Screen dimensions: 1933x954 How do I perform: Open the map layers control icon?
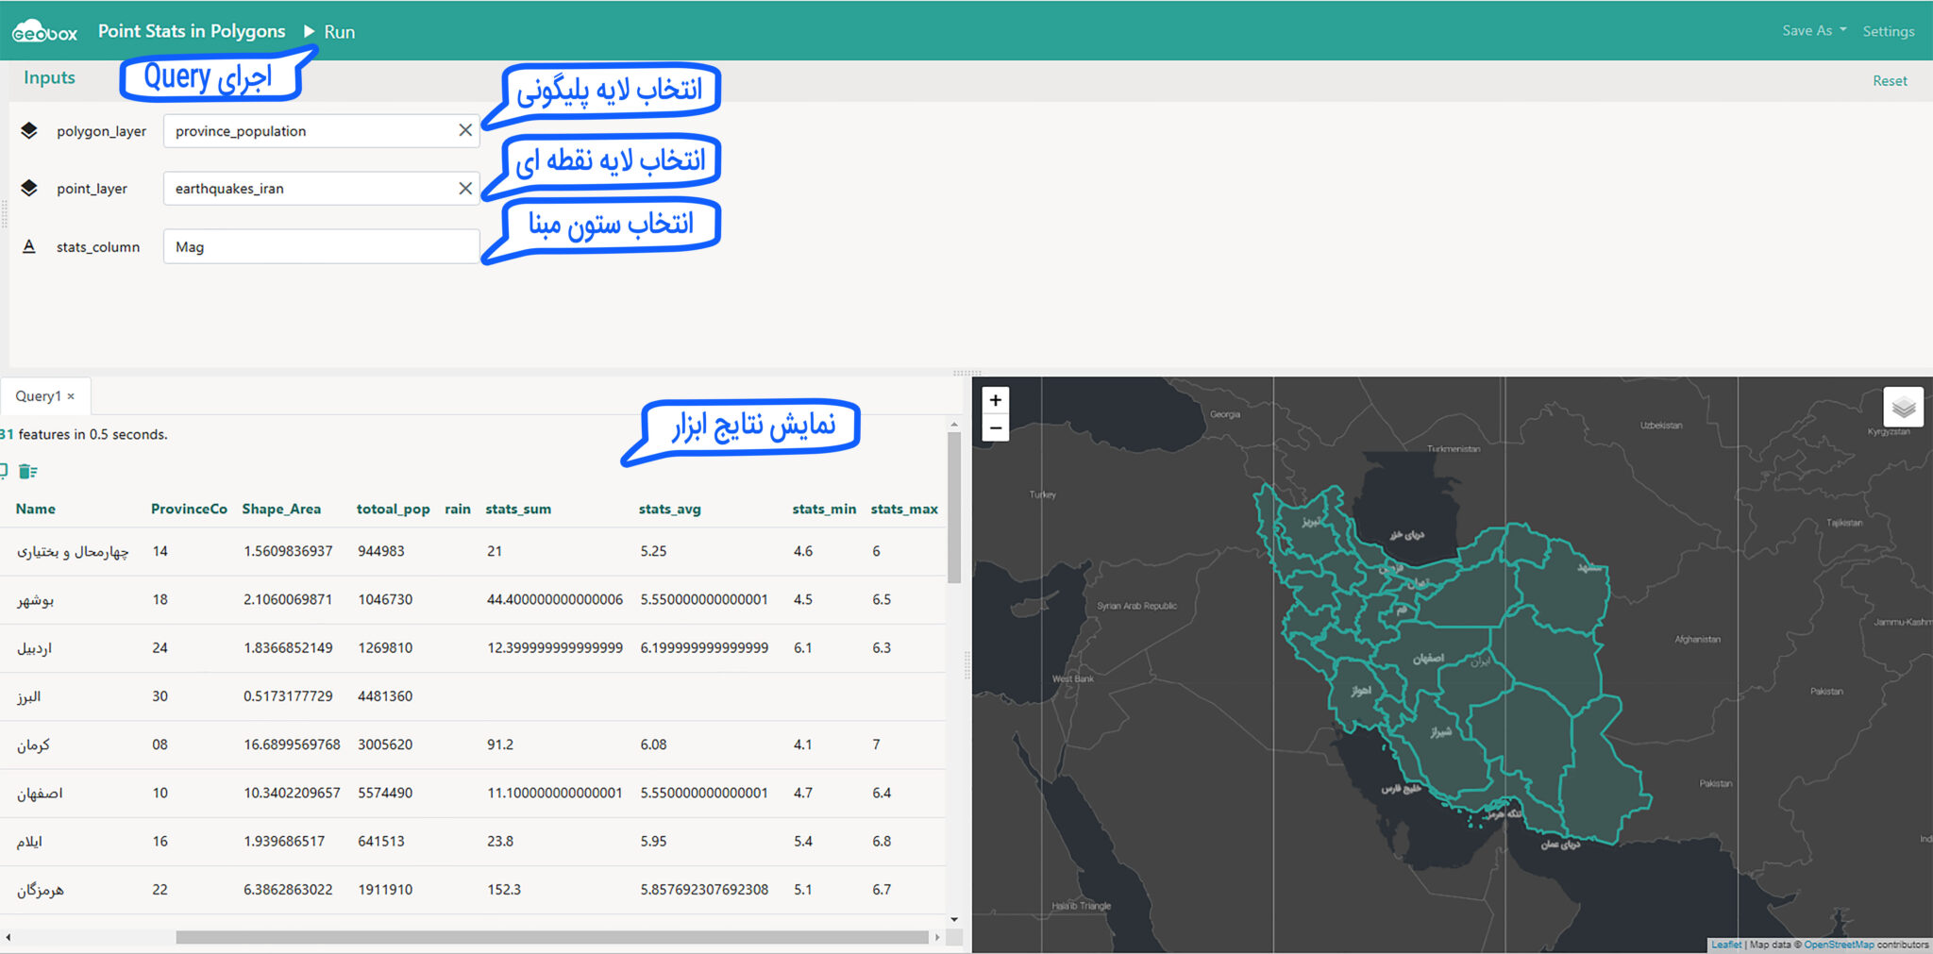click(x=1905, y=408)
